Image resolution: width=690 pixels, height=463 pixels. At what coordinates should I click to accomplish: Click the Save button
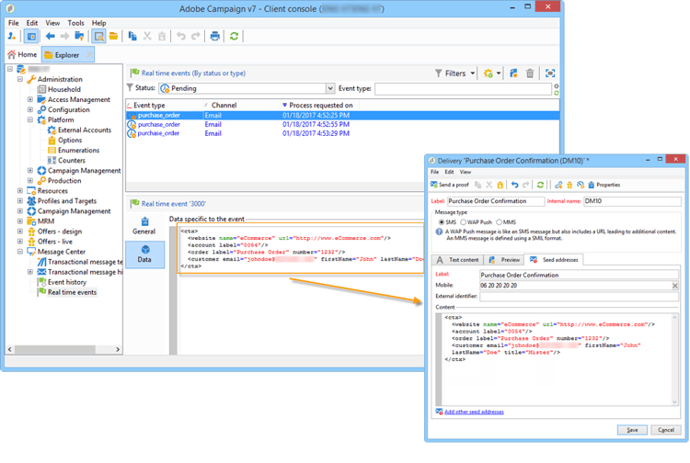[x=632, y=430]
